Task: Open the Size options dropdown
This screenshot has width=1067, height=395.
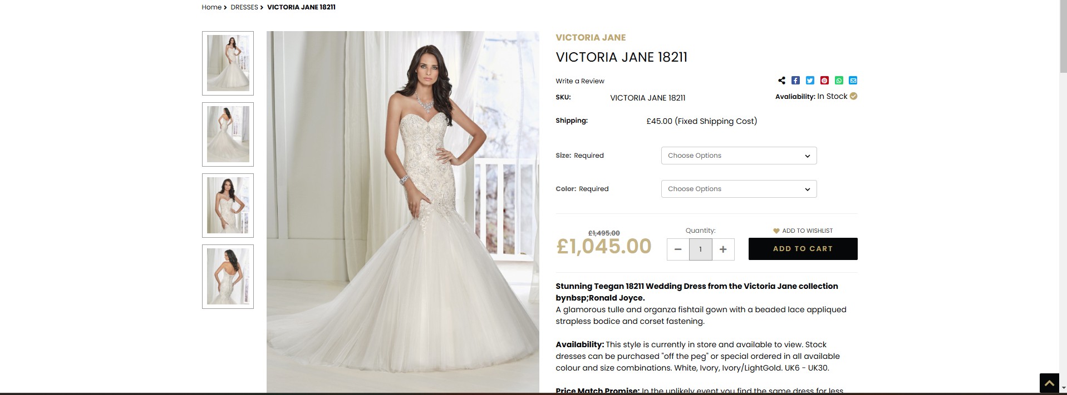Action: 739,156
